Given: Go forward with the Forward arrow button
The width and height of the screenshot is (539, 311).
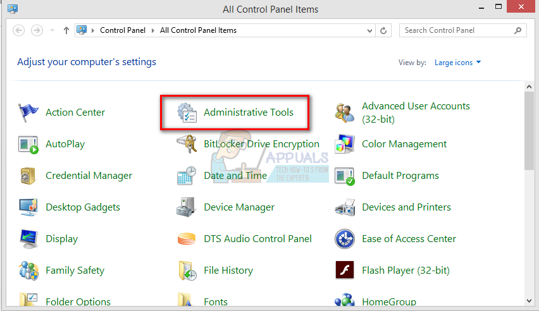Looking at the screenshot, I should (x=37, y=30).
